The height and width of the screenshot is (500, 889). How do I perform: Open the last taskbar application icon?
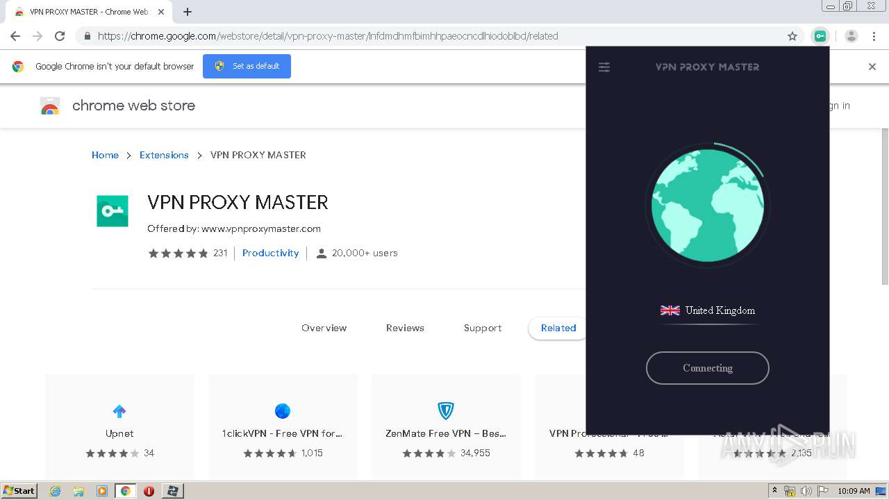pyautogui.click(x=172, y=491)
